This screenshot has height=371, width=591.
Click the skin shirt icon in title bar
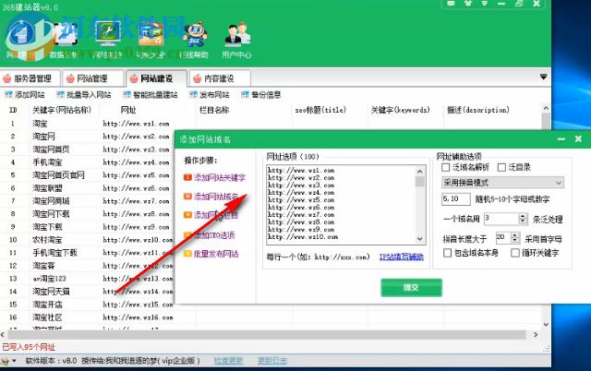[468, 4]
